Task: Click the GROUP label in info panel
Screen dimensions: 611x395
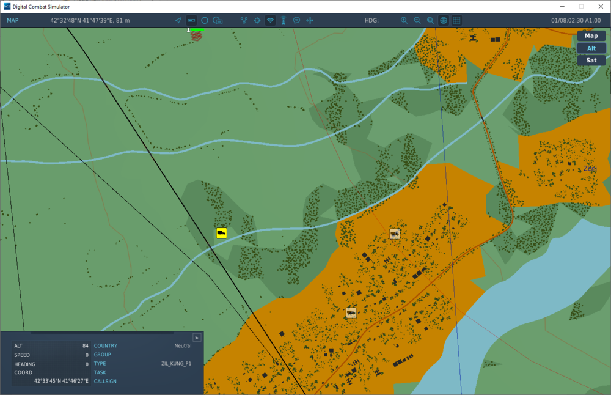Action: [x=103, y=355]
